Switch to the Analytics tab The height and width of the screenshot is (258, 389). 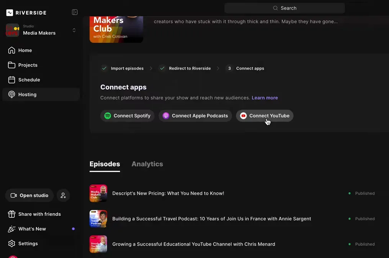pyautogui.click(x=147, y=164)
